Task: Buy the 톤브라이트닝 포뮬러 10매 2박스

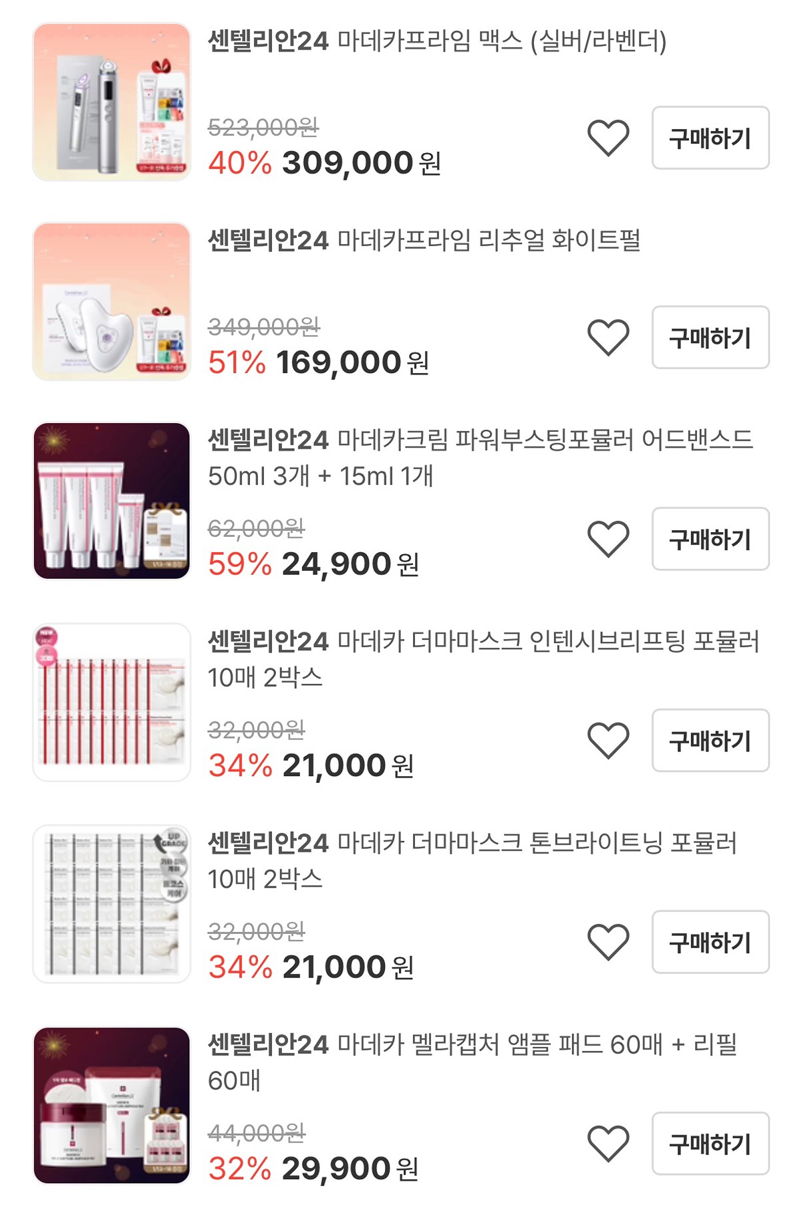Action: (710, 942)
